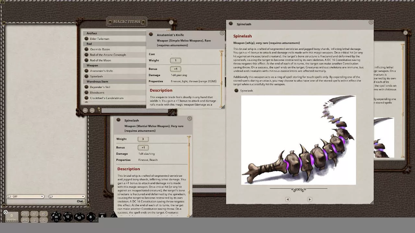Viewport: 415px width, 233px height.
Task: Click link icon in Spinelash item sheet header
Action: [x=118, y=120]
